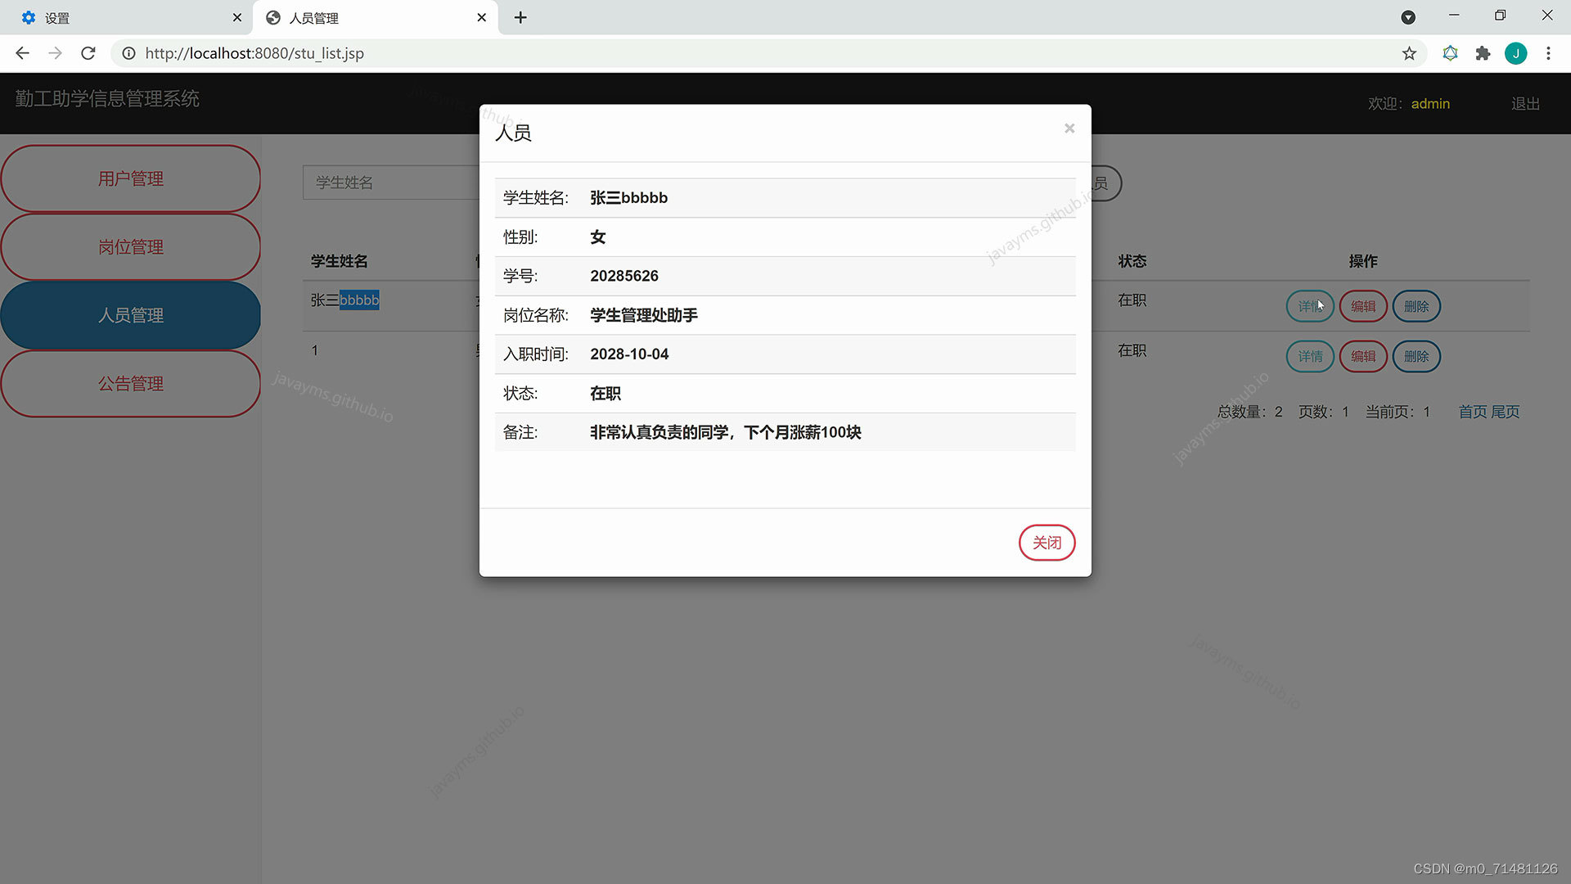Click 编辑 for the 张三bbbbb row
This screenshot has width=1571, height=884.
(x=1363, y=306)
